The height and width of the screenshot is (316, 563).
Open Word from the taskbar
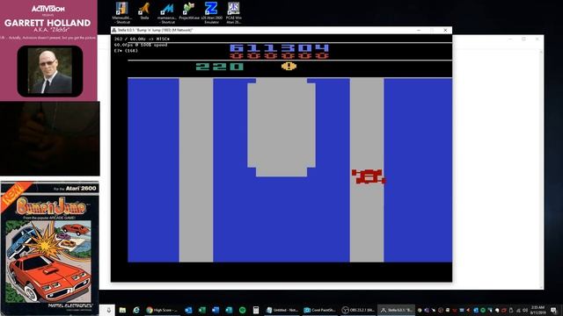[x=215, y=310]
